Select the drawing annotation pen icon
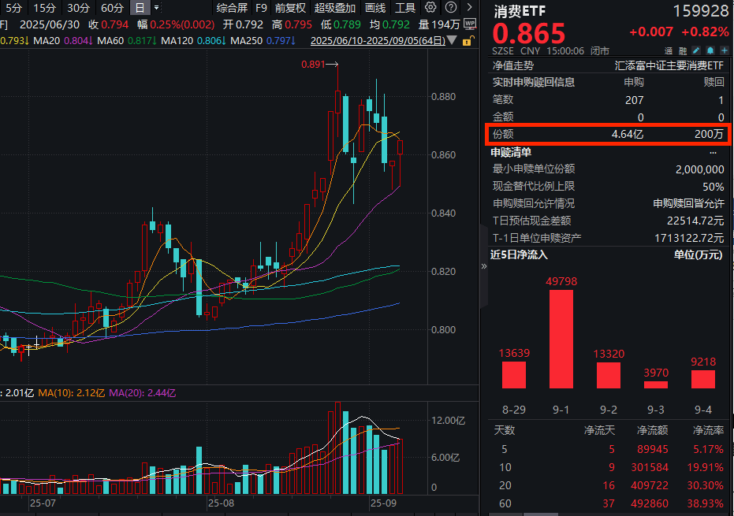 tap(697, 50)
